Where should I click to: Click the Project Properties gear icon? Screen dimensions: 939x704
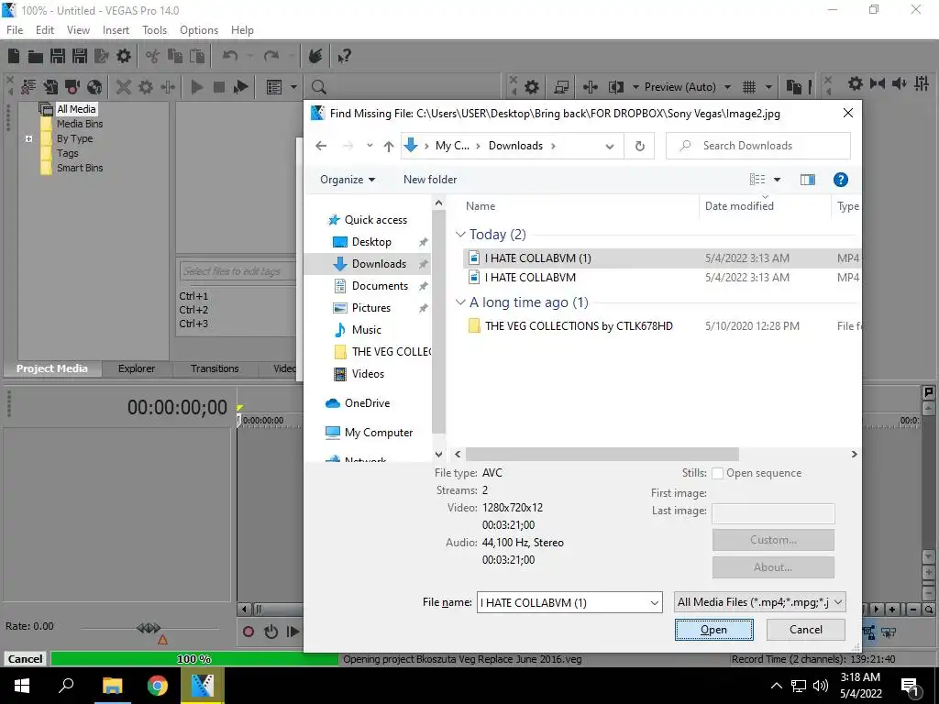click(124, 56)
